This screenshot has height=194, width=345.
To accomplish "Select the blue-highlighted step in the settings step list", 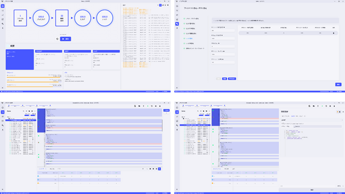I will 189,39.
